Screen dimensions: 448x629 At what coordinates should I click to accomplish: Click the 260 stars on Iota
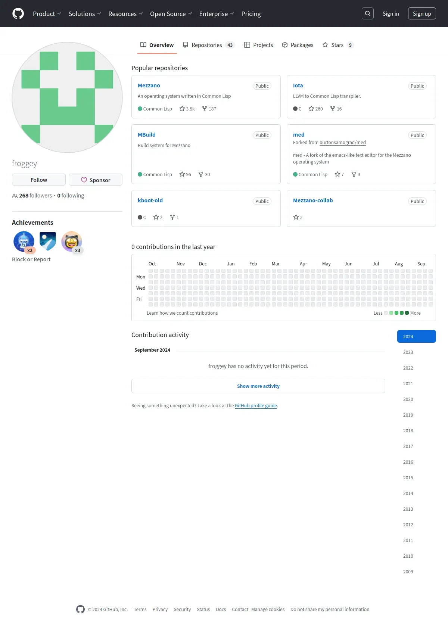pos(316,109)
